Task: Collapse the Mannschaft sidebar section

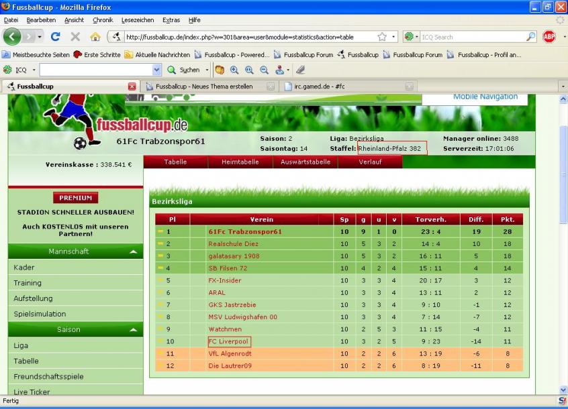Action: pos(133,251)
